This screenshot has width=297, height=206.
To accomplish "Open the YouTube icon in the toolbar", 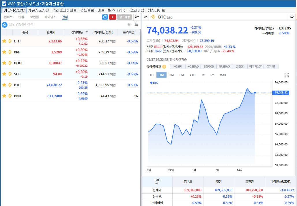I will pos(112,17).
